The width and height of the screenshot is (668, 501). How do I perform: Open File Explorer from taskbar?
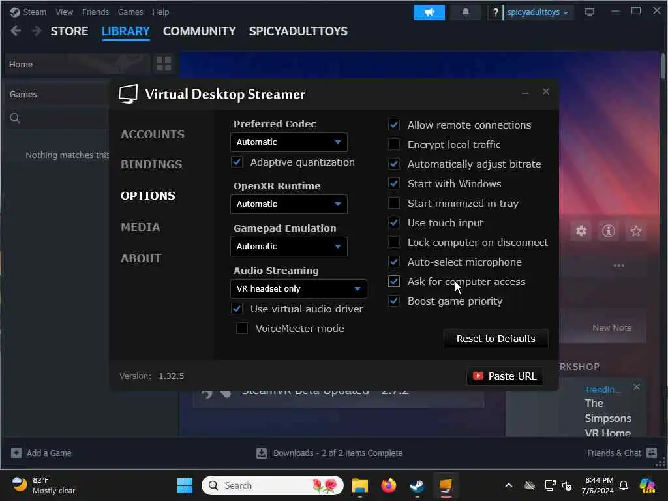point(360,485)
